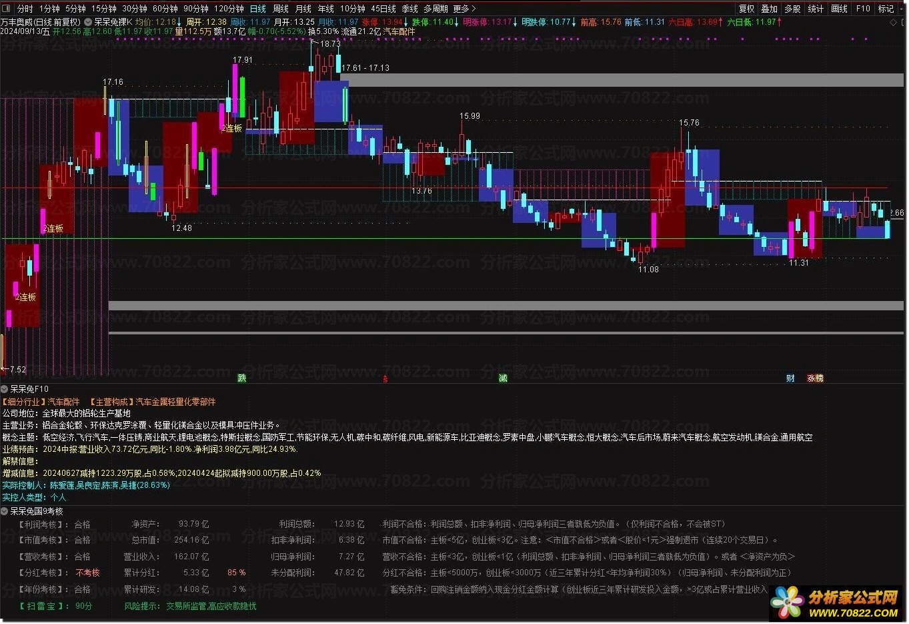Click the red $ event marker
The image size is (909, 624).
(x=385, y=379)
